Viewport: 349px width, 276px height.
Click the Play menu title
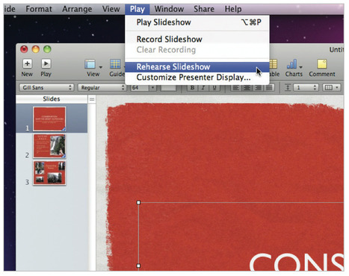138,9
